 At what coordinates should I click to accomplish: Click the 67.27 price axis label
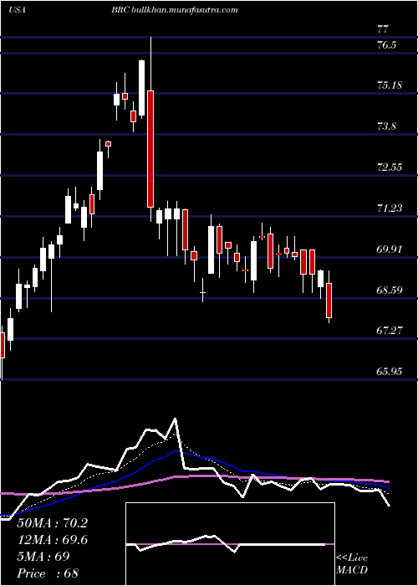(x=390, y=331)
